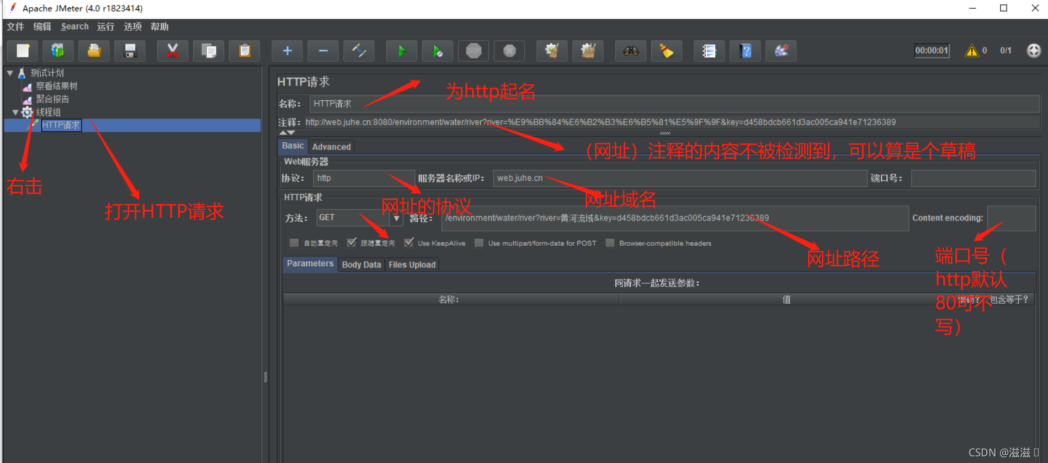Click the Cut scissors icon
Screen dimensions: 1048x463
click(173, 51)
